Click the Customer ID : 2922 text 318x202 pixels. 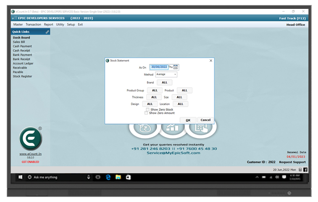261,162
